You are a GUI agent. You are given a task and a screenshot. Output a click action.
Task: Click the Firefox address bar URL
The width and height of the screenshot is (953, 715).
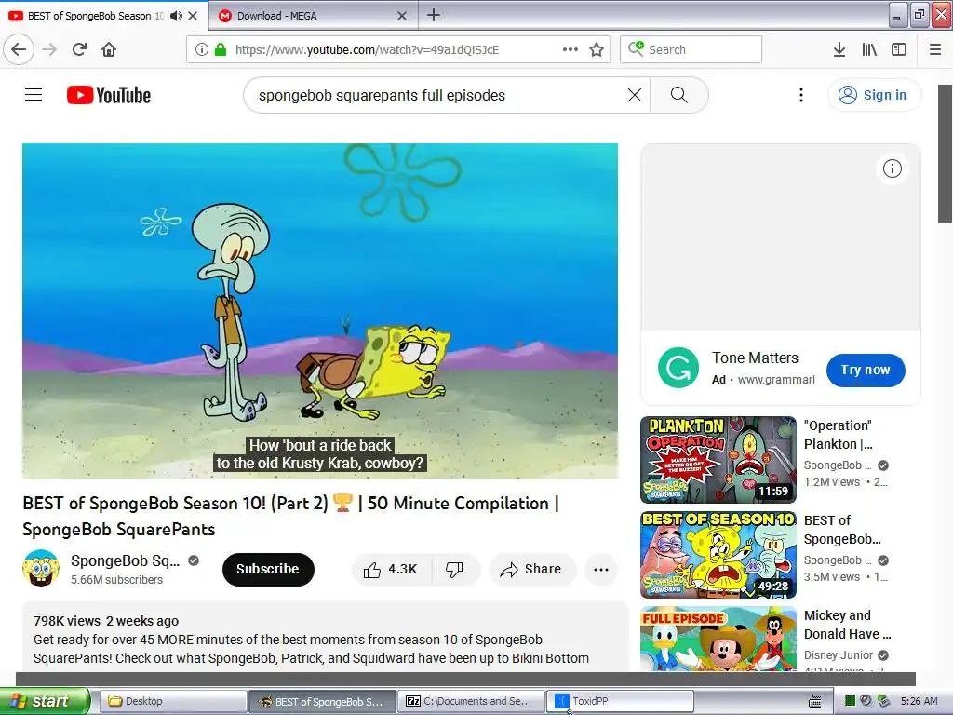click(x=367, y=50)
